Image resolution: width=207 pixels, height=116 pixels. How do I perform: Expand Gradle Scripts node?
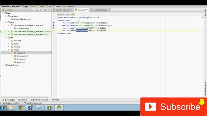(x=2, y=65)
